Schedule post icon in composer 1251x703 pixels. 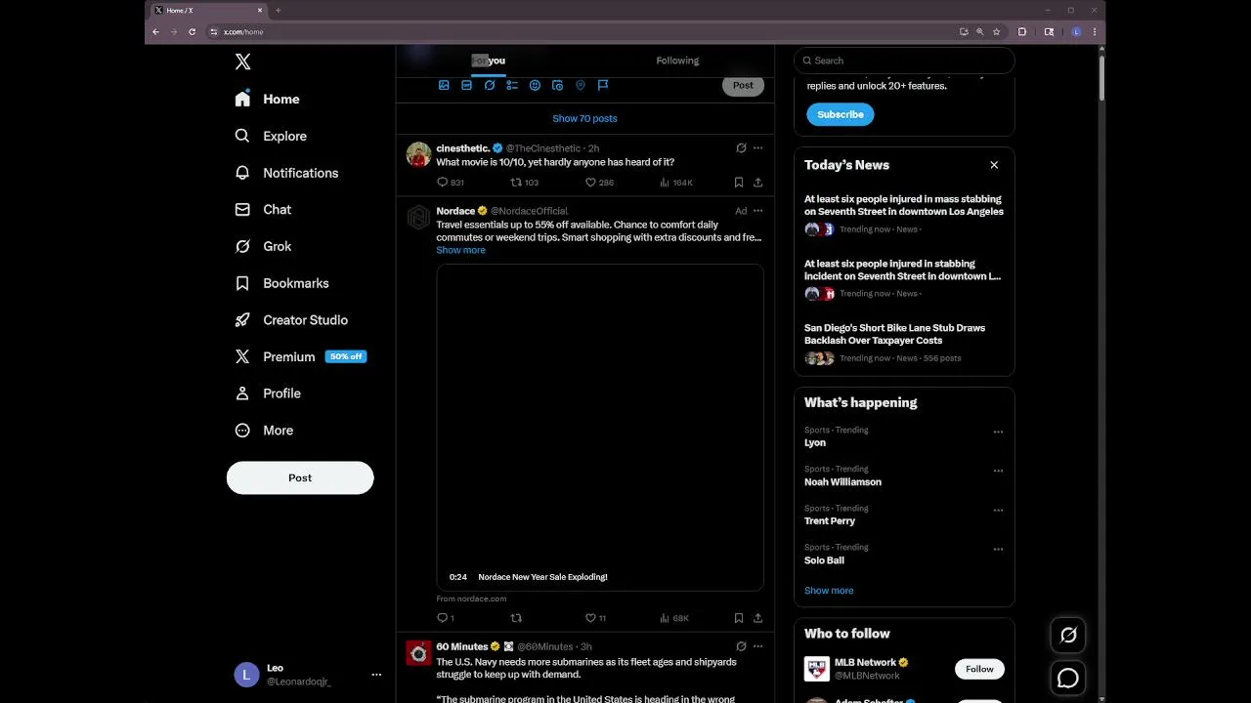pyautogui.click(x=557, y=86)
